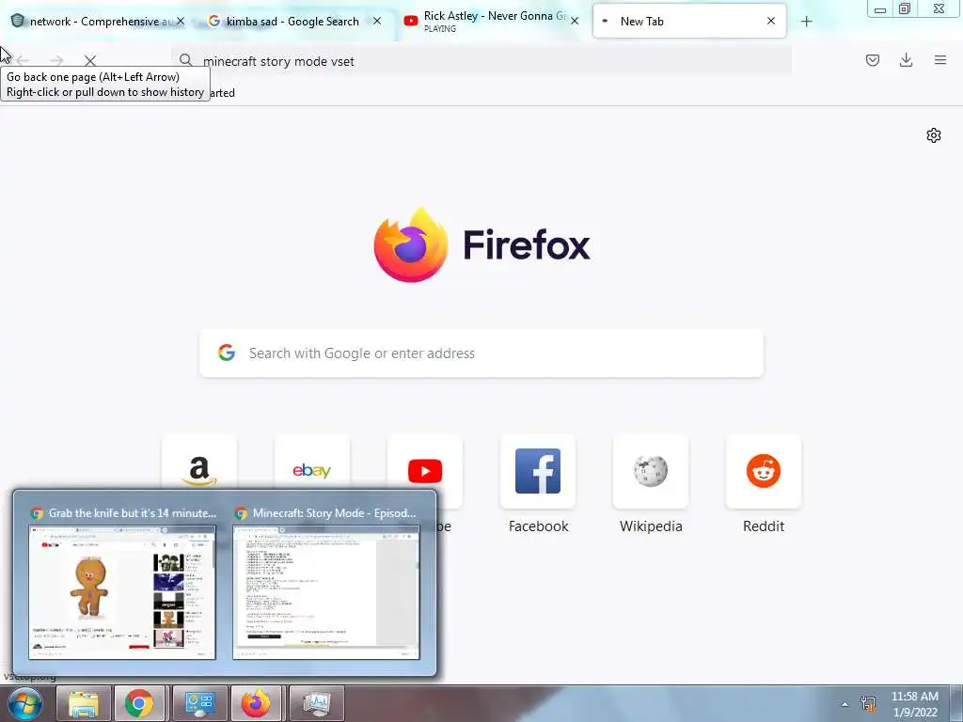Image resolution: width=963 pixels, height=722 pixels.
Task: Click the Grab the knife preview title
Action: (132, 512)
